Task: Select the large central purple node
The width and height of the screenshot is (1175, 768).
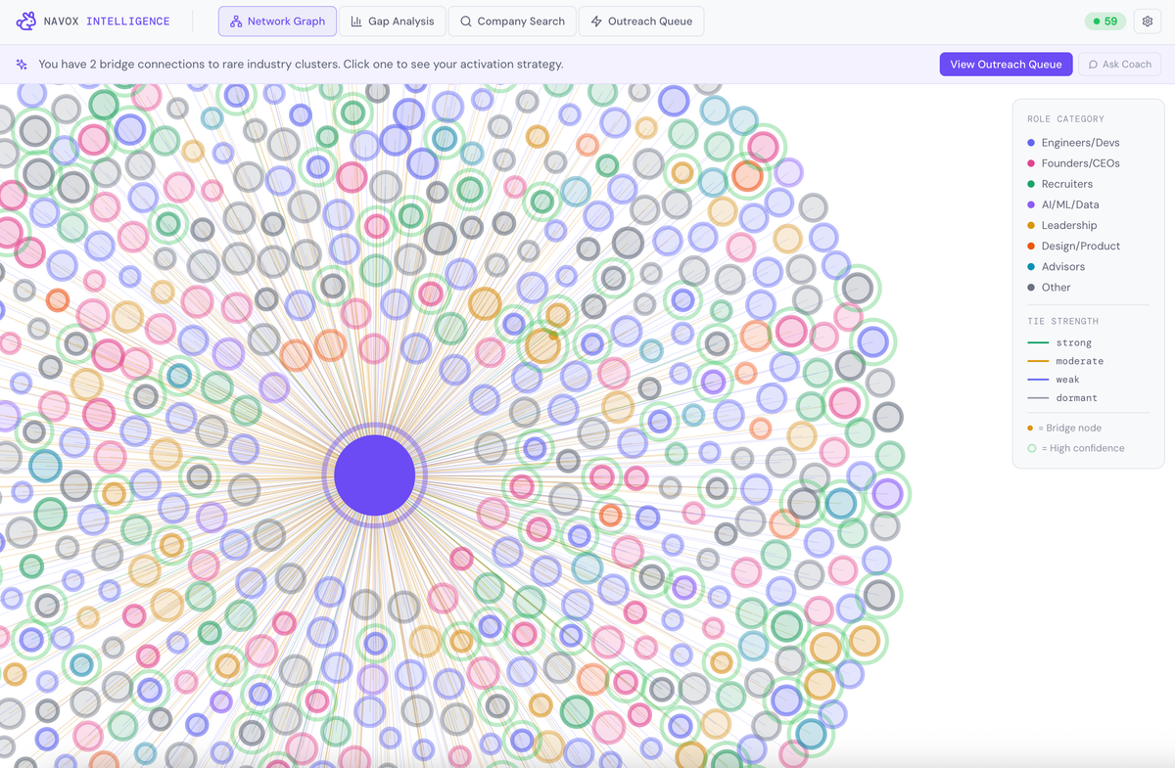Action: pyautogui.click(x=374, y=474)
